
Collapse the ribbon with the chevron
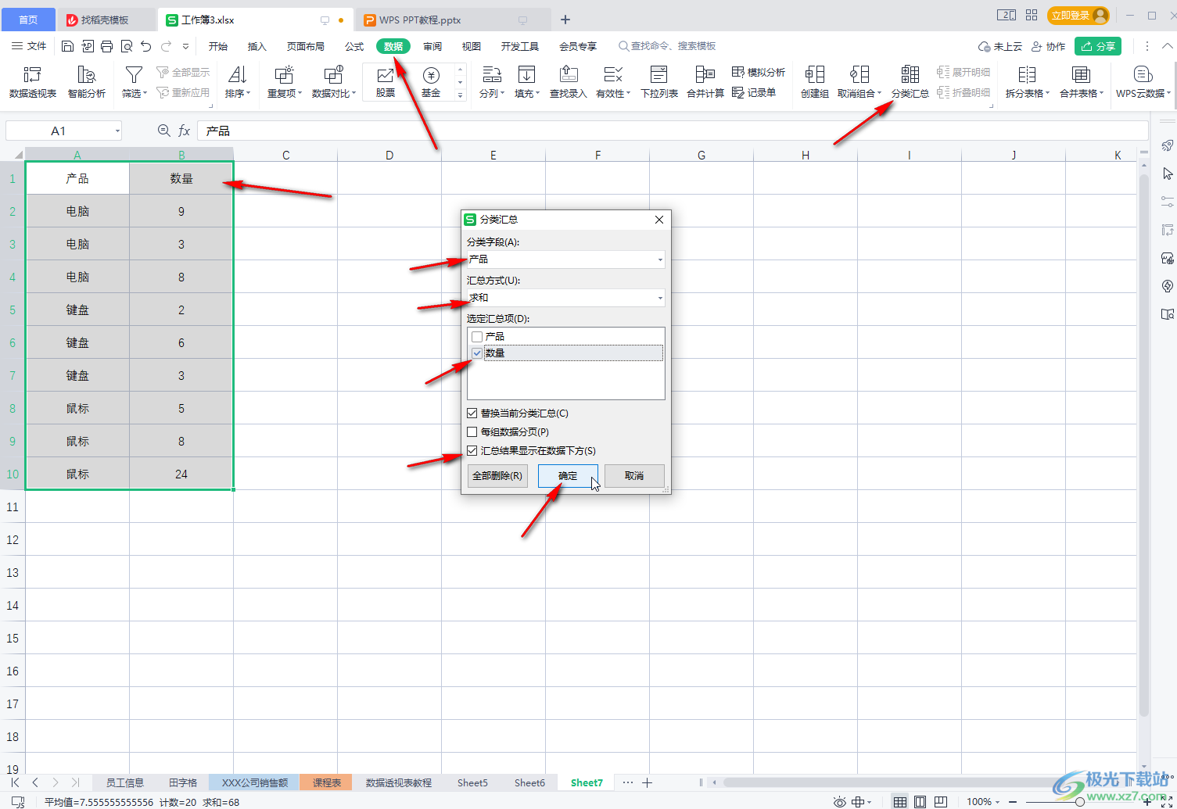[x=1167, y=46]
